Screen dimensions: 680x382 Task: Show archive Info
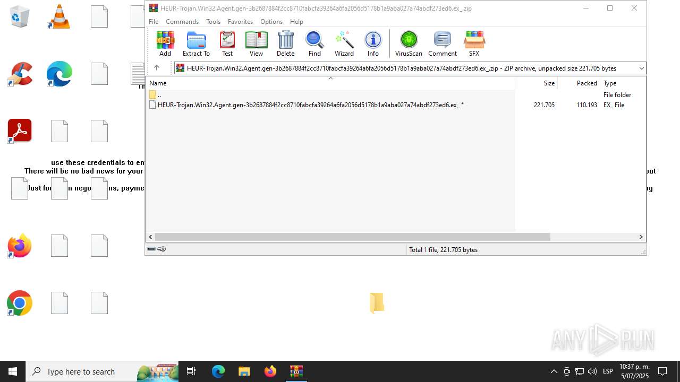pos(373,43)
